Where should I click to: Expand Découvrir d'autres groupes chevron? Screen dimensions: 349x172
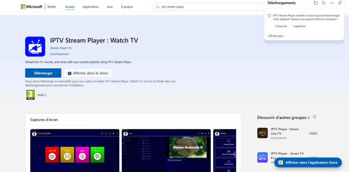point(308,118)
